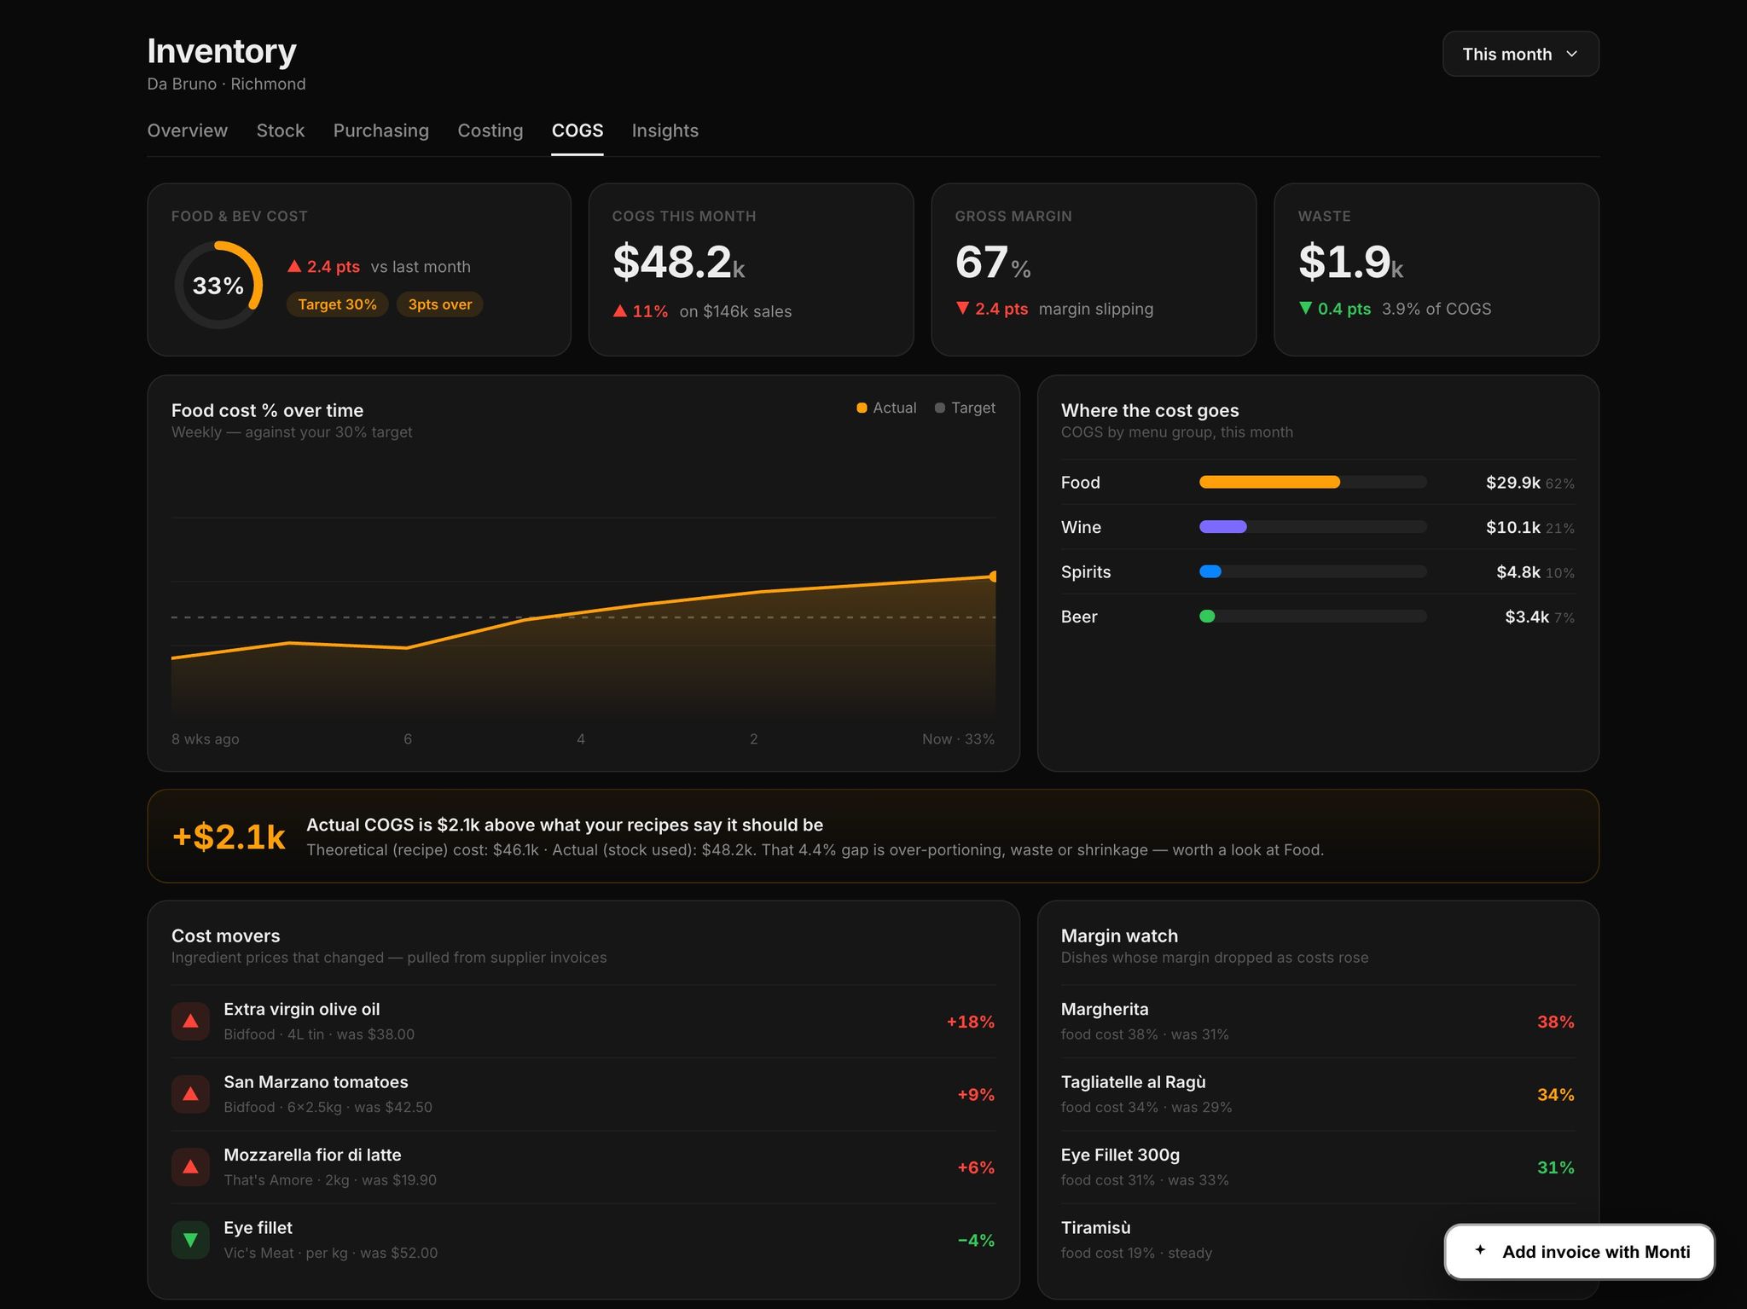Viewport: 1747px width, 1309px height.
Task: Click the Target 30% badge
Action: point(337,304)
